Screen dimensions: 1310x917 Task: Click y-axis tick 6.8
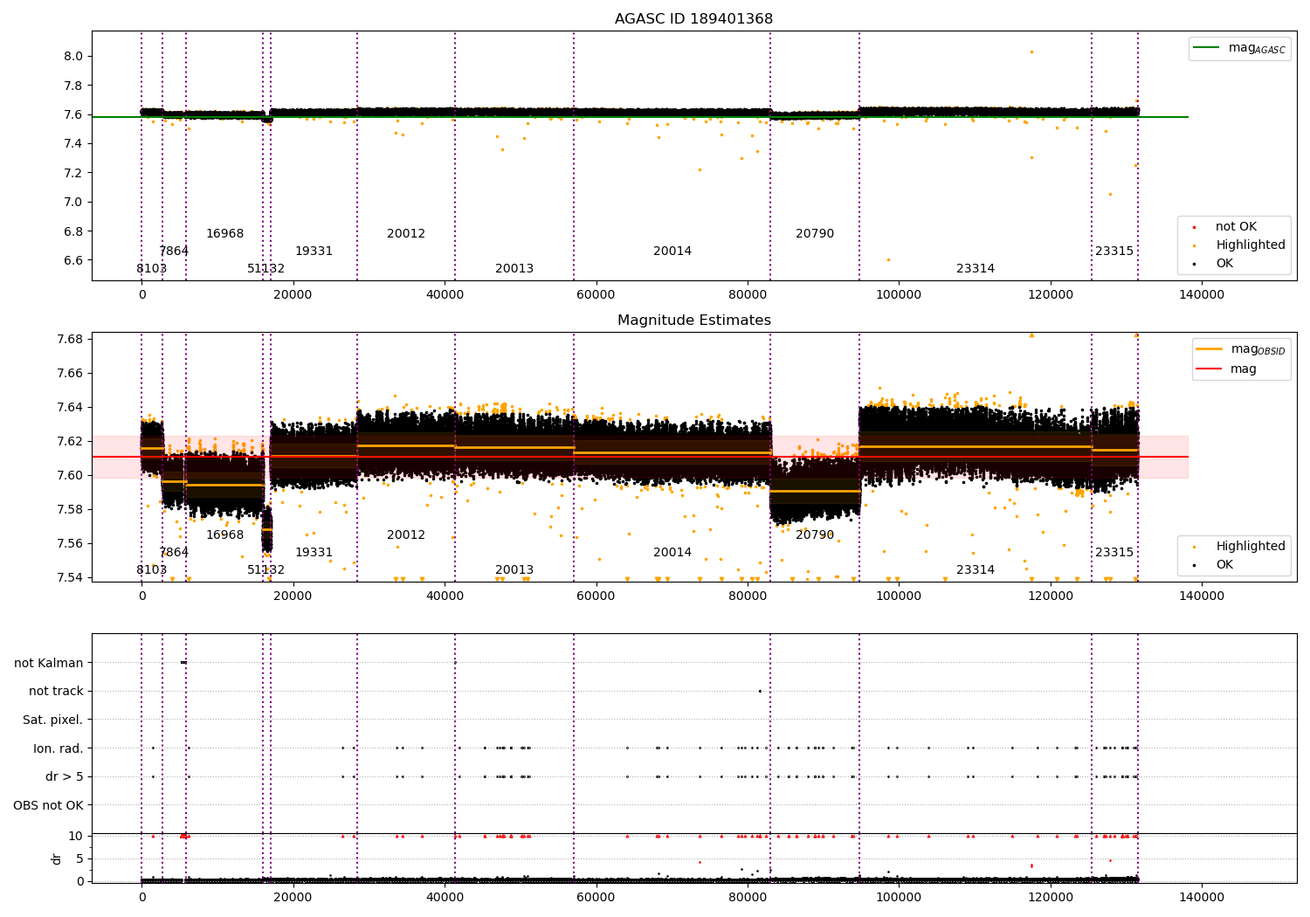coord(72,231)
